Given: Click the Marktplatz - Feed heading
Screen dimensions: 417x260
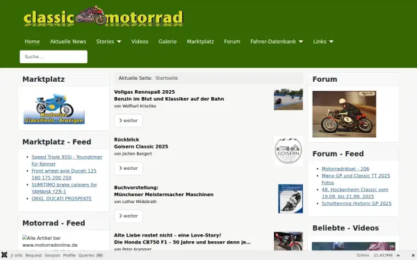Looking at the screenshot, I should click(57, 142).
